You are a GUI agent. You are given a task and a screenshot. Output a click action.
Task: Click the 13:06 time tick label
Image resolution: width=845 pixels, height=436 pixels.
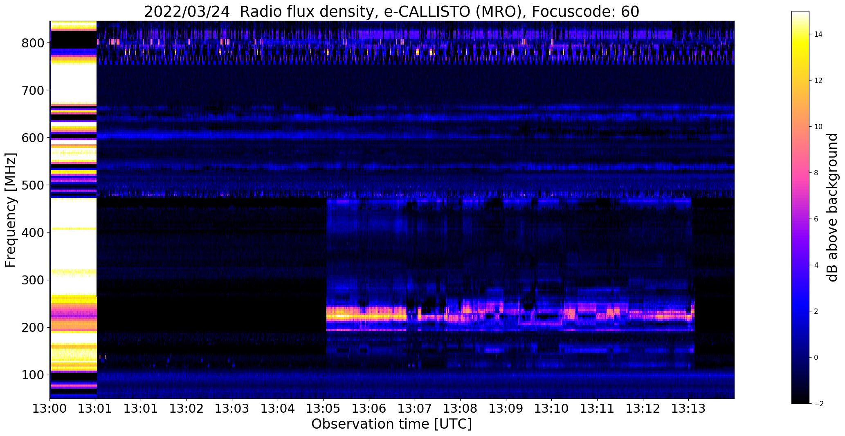tap(369, 409)
